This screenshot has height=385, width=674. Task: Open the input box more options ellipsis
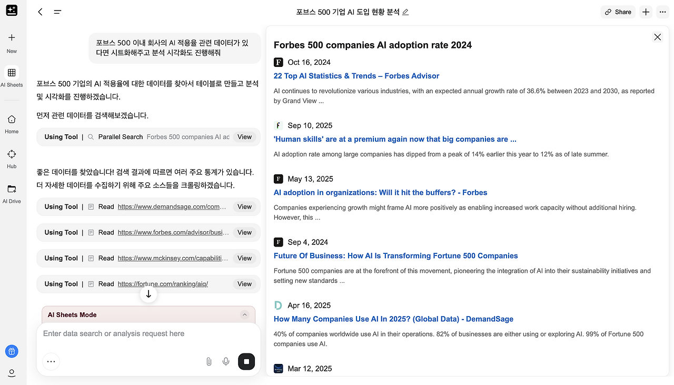[x=51, y=362]
